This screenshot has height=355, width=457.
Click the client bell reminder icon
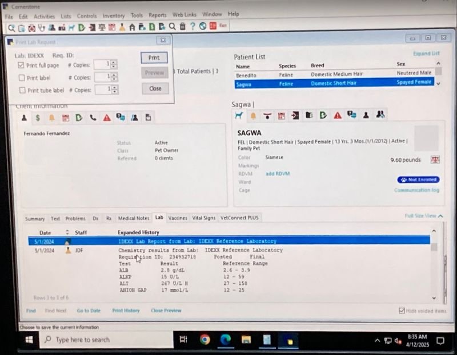[51, 118]
